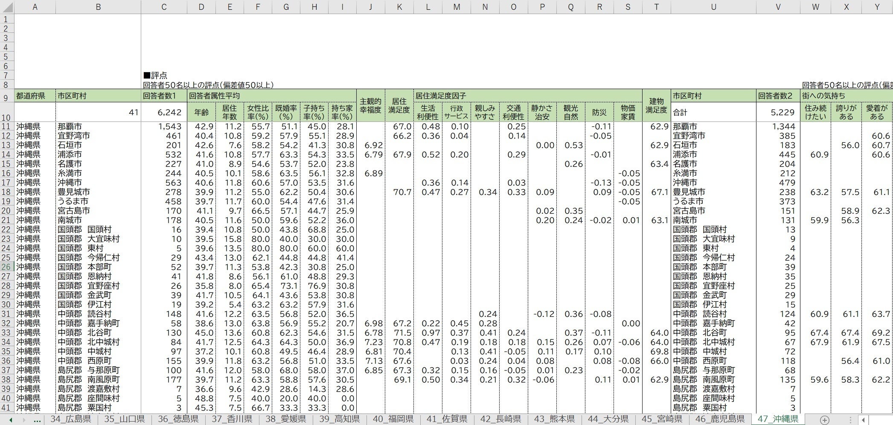The width and height of the screenshot is (893, 425).
Task: Click the 親しみやすさ subheader cell
Action: click(485, 112)
